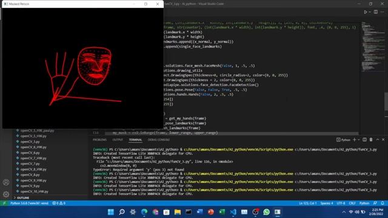Open WhatsApp from the taskbar
Image resolution: width=388 pixels, height=218 pixels.
coord(267,212)
